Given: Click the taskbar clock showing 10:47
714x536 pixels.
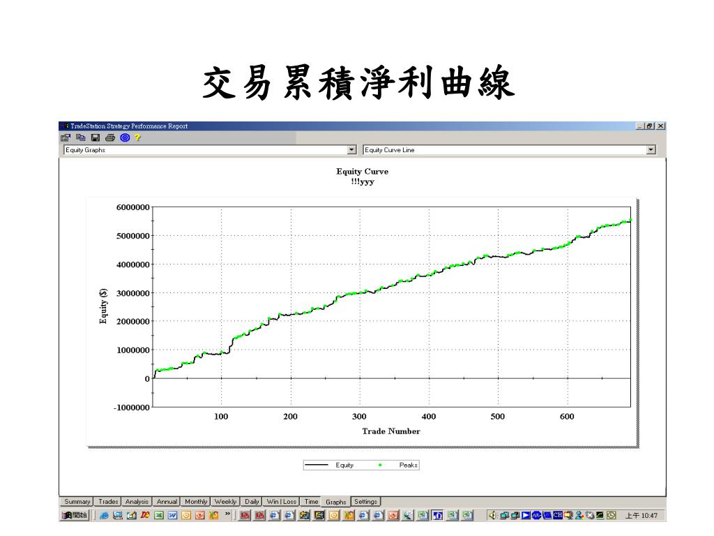Looking at the screenshot, I should [641, 516].
